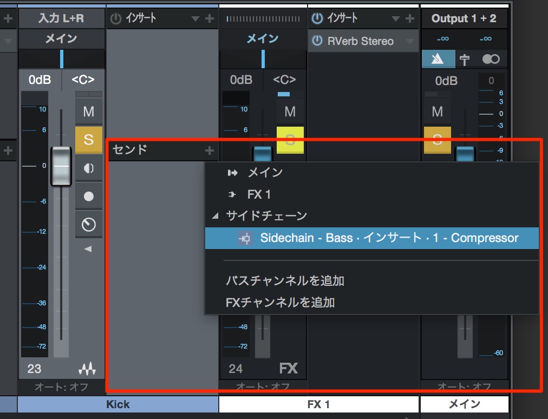Click Kick automation mode オート: オフ

click(61, 387)
